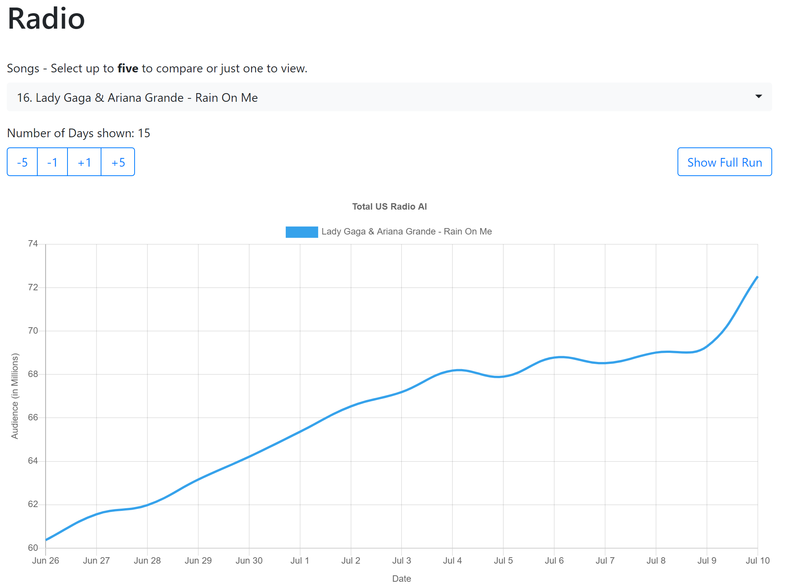791x587 pixels.
Task: Click the Number of Days shown text
Action: click(78, 133)
